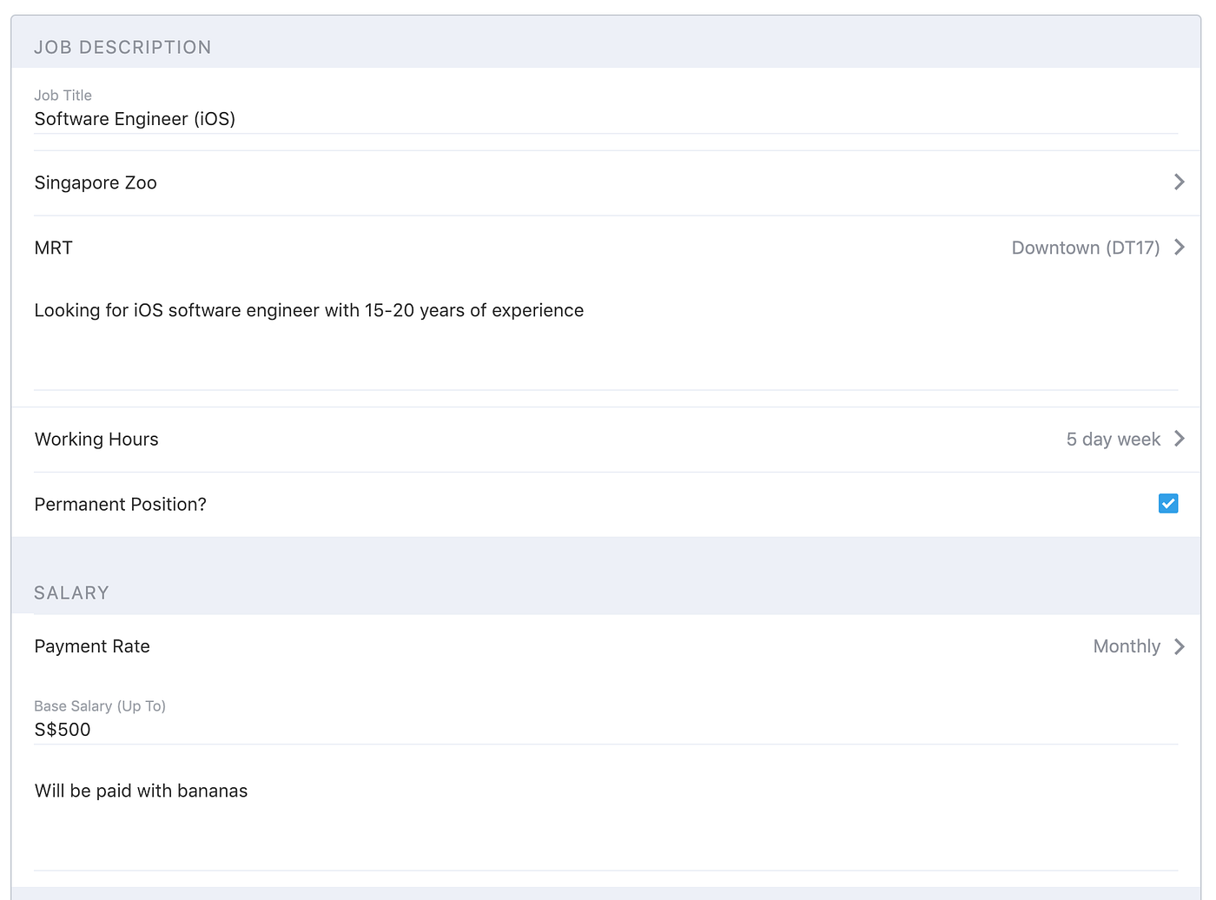Select the MRT row label
The image size is (1216, 900).
(53, 248)
